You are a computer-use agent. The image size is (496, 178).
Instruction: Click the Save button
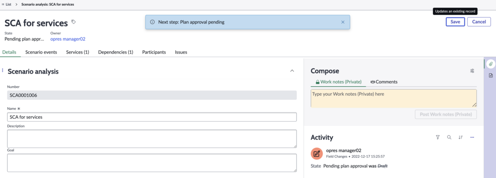pos(455,22)
